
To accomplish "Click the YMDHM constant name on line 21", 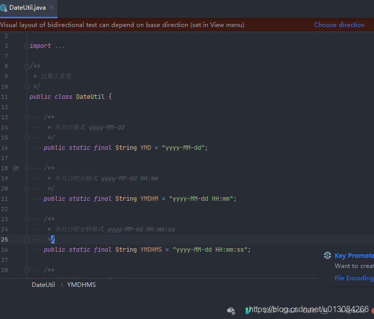I will (149, 199).
